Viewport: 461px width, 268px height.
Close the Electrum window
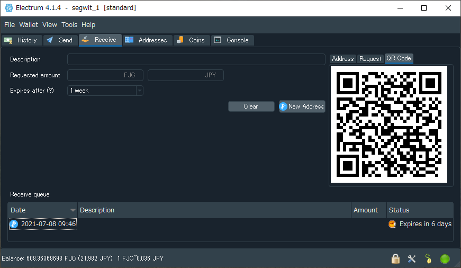pyautogui.click(x=448, y=8)
